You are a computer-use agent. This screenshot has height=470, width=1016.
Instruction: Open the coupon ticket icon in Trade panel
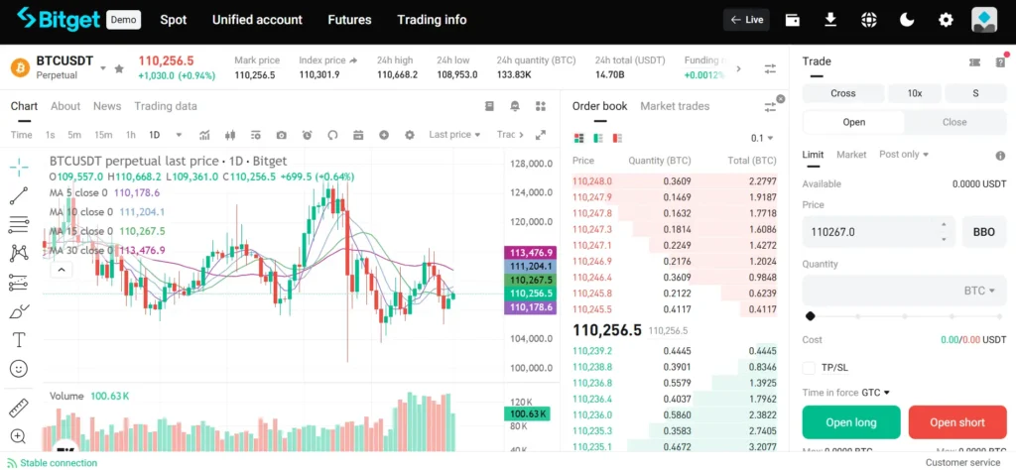point(974,62)
